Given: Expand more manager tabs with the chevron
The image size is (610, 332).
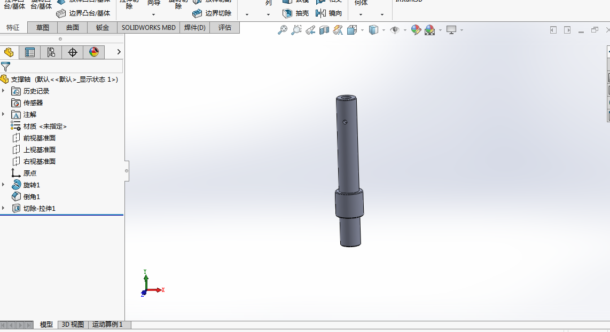Looking at the screenshot, I should 119,52.
